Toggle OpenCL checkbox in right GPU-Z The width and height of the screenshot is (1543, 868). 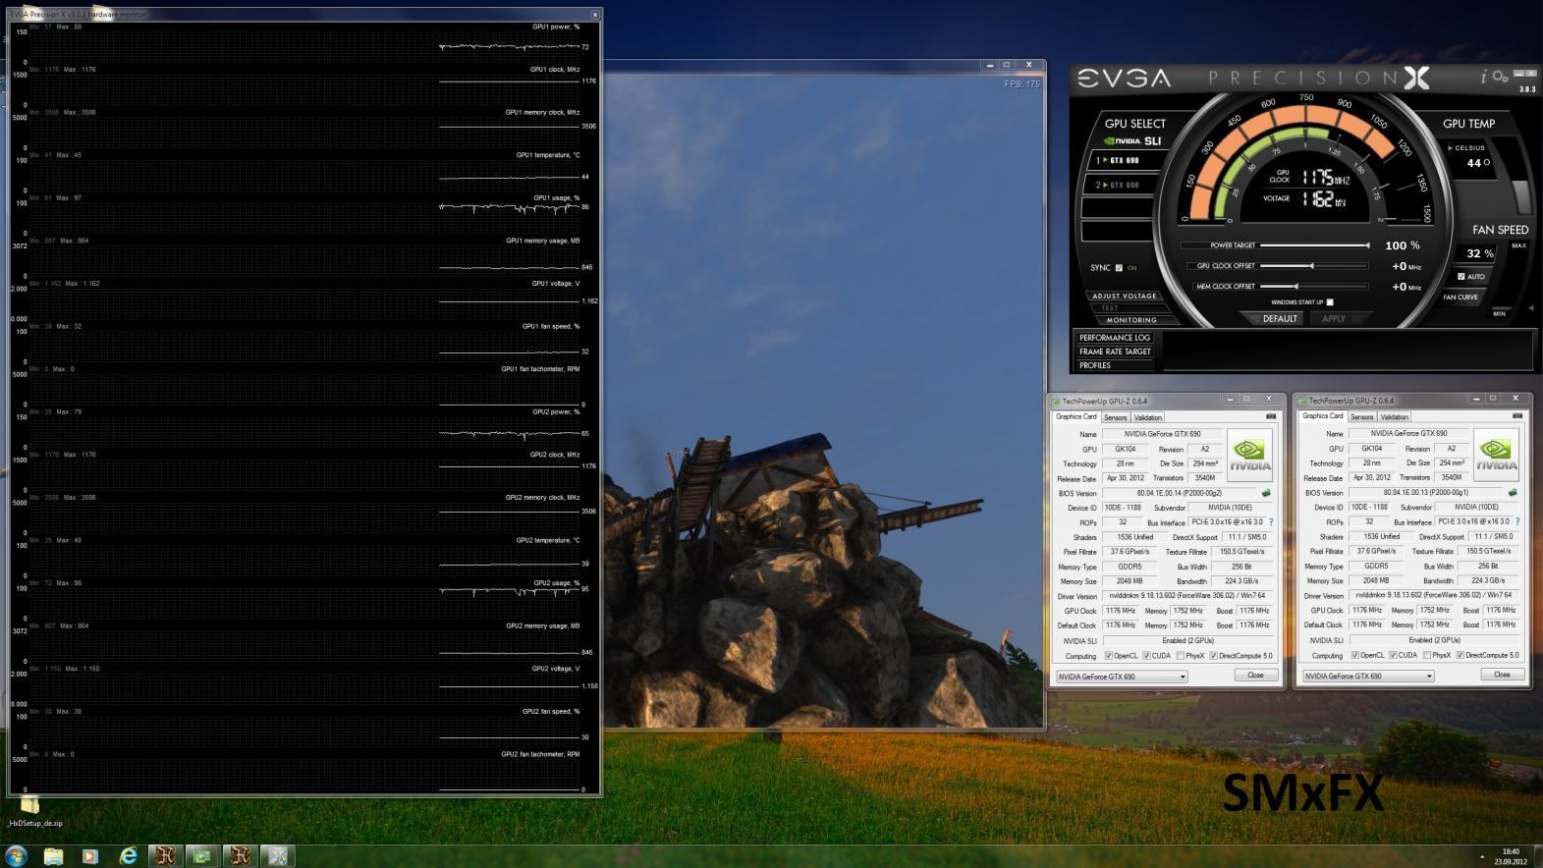coord(1355,655)
